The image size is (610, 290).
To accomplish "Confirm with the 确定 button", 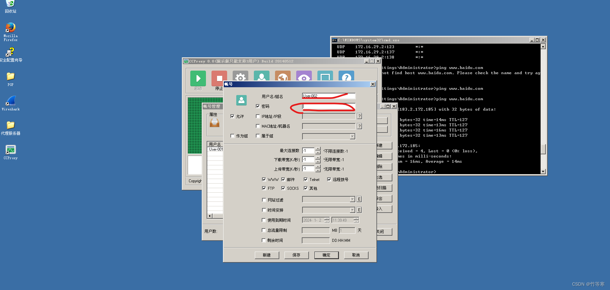I will 327,255.
